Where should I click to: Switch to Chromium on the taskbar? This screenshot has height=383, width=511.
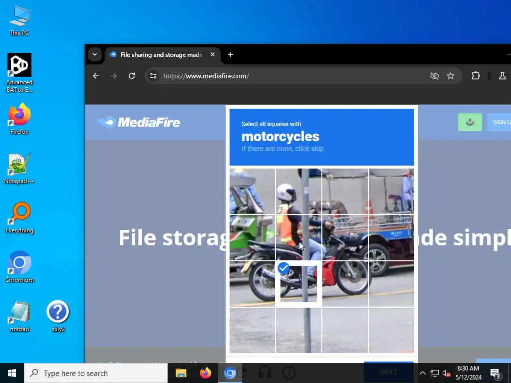(x=230, y=373)
